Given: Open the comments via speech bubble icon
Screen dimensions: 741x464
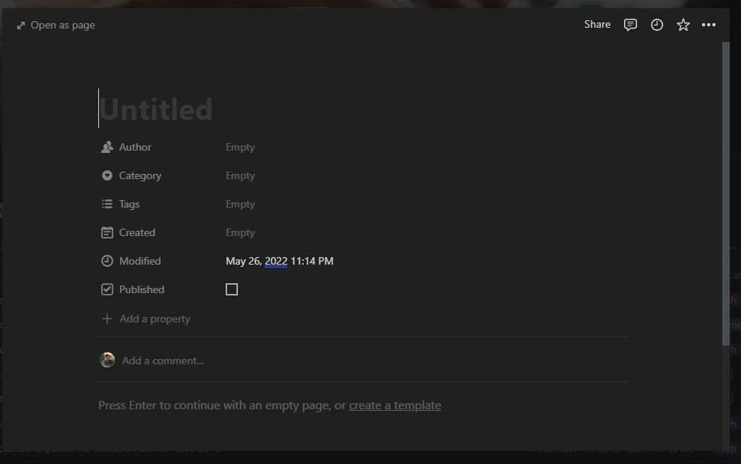Looking at the screenshot, I should pyautogui.click(x=631, y=24).
